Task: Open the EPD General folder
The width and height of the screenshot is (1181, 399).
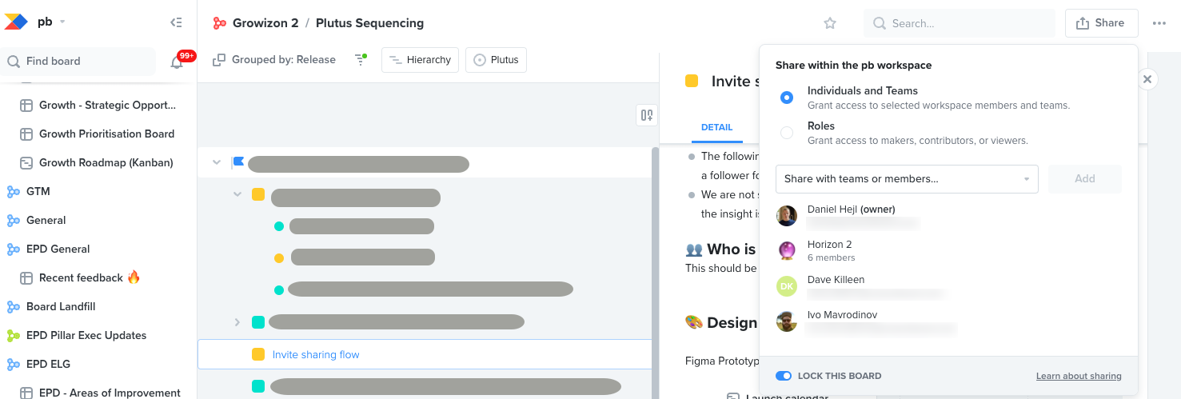Action: point(58,249)
